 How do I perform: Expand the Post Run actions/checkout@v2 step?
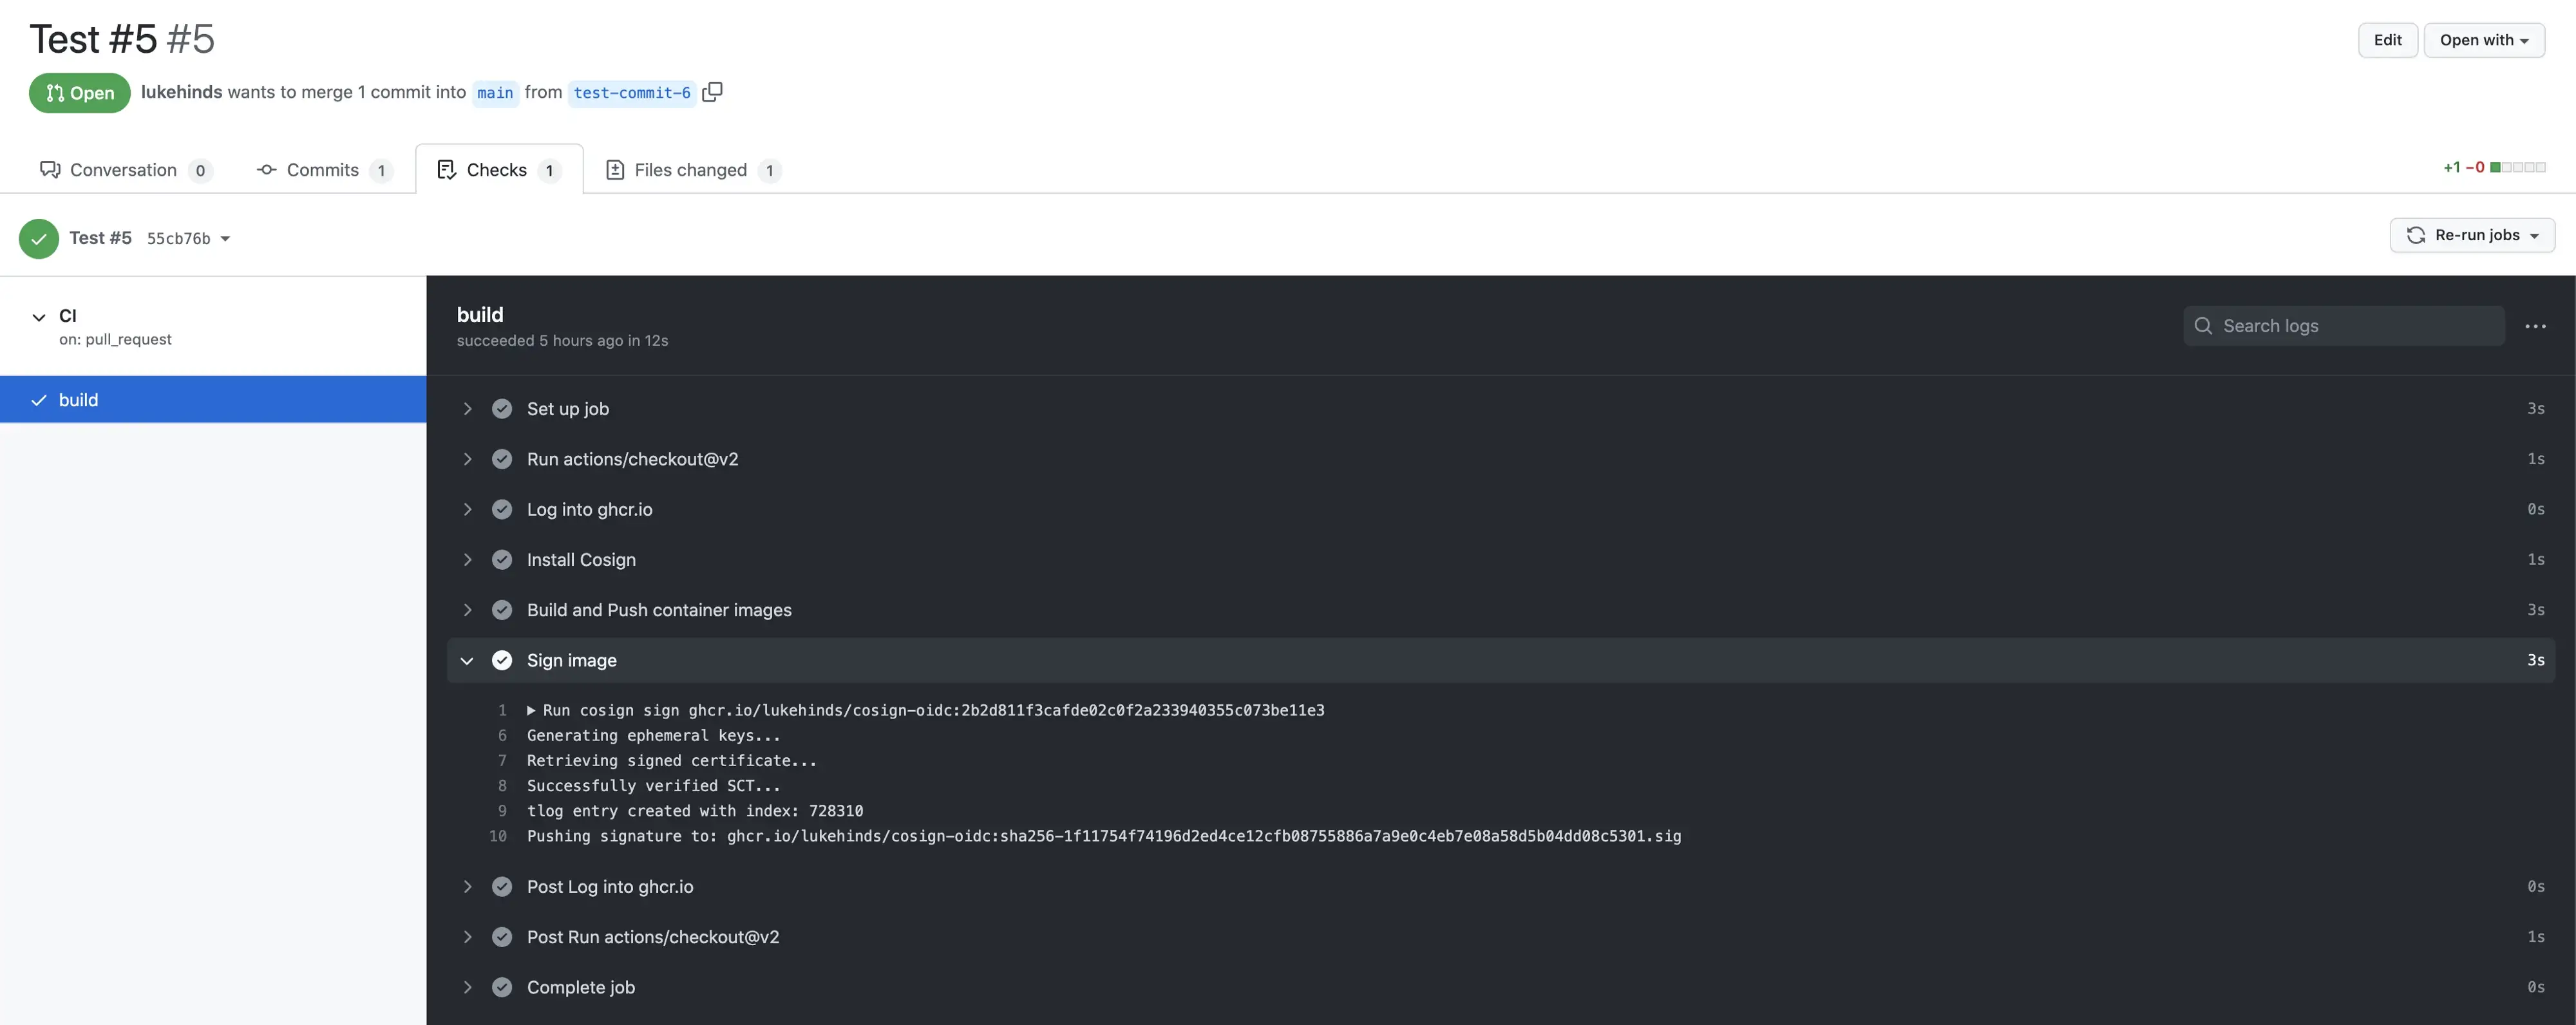click(x=467, y=937)
